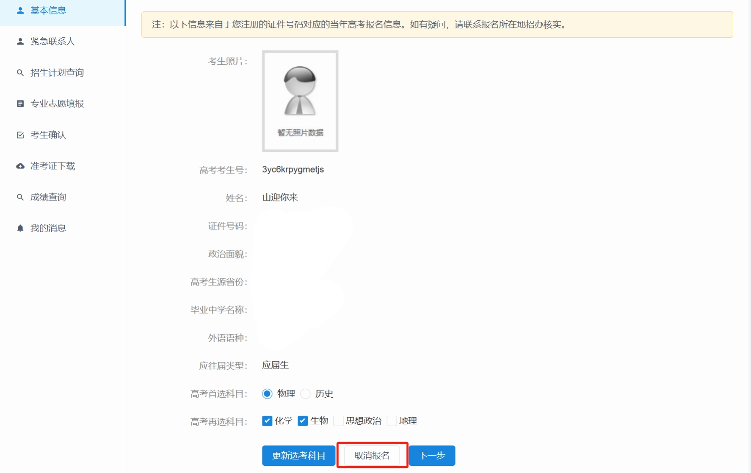Click the person icon beside 紧急联系人

point(20,41)
